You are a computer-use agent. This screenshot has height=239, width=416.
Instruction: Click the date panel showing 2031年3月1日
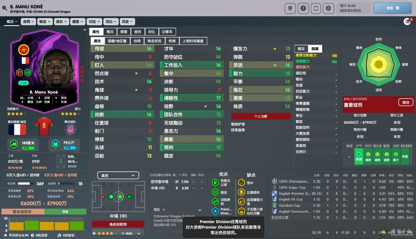click(353, 8)
